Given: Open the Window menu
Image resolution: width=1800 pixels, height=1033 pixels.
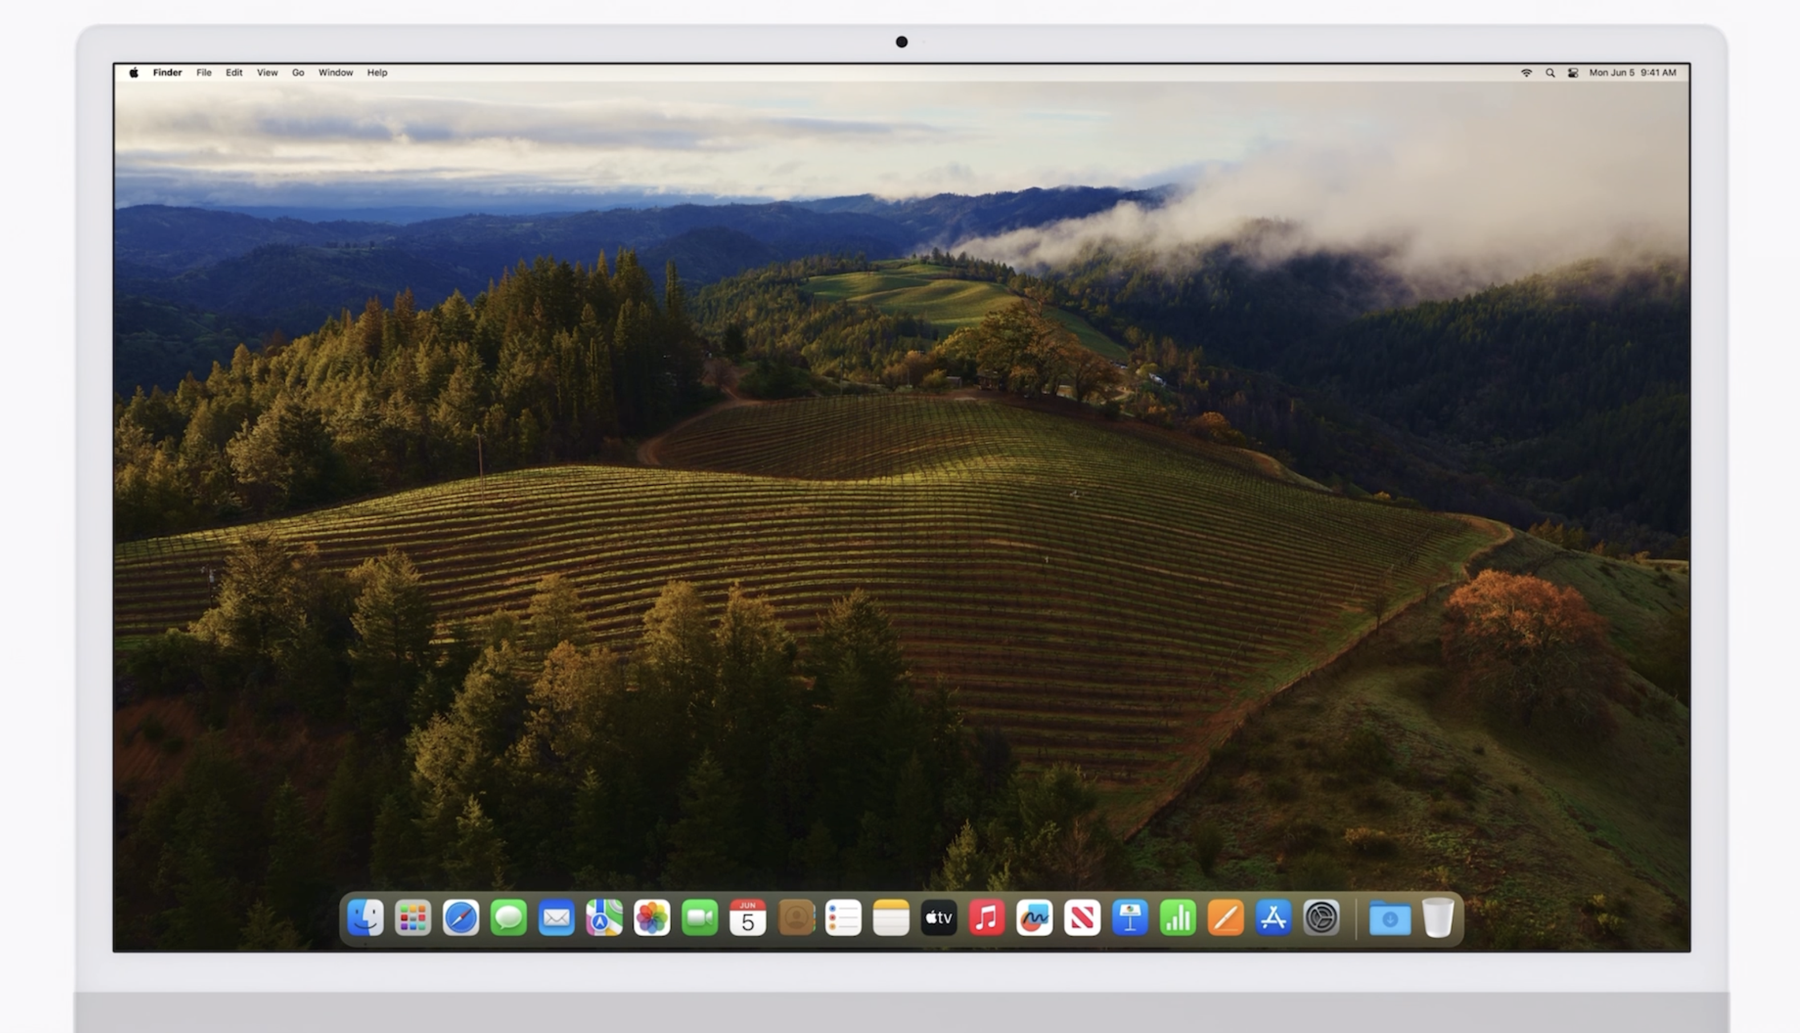Looking at the screenshot, I should click(336, 72).
